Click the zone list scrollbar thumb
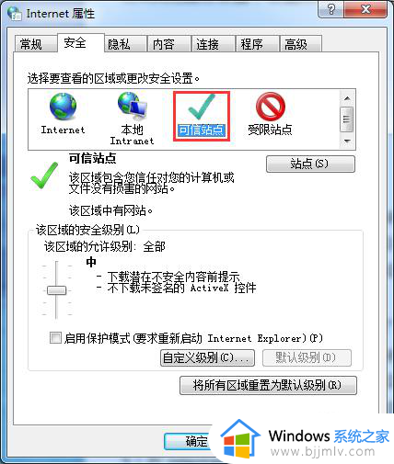The height and width of the screenshot is (464, 394). (347, 119)
